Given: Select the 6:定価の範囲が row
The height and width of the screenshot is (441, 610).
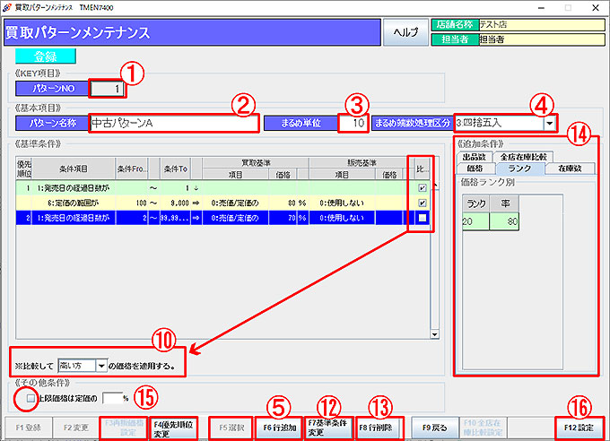Looking at the screenshot, I should pyautogui.click(x=222, y=203).
